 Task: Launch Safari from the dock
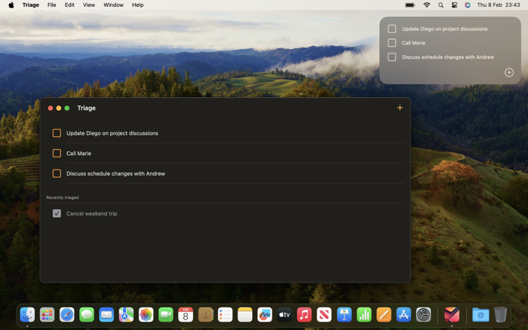coord(67,315)
